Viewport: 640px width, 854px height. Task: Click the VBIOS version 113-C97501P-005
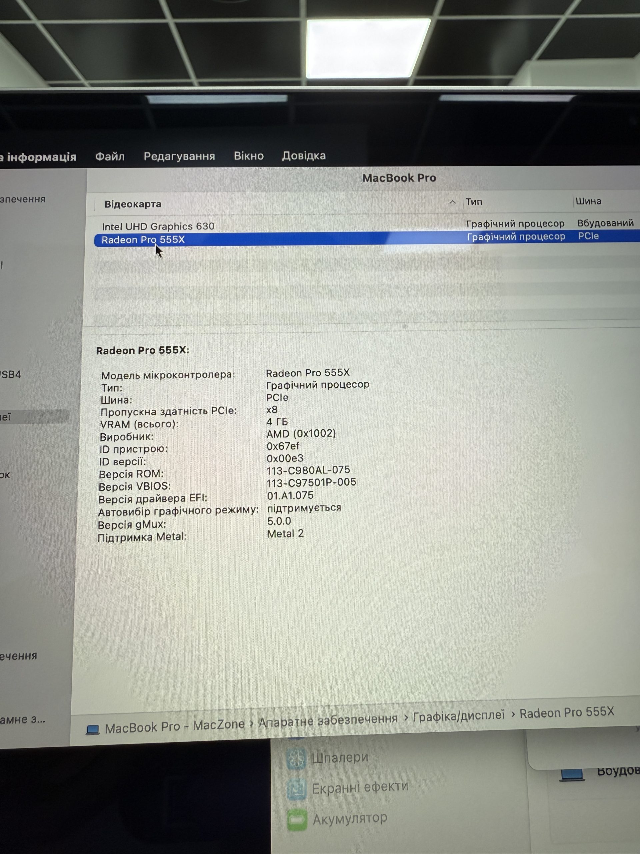click(x=311, y=482)
